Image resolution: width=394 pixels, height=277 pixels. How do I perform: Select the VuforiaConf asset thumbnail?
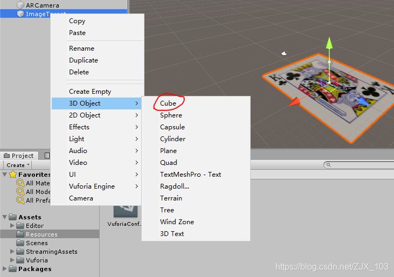pyautogui.click(x=126, y=211)
